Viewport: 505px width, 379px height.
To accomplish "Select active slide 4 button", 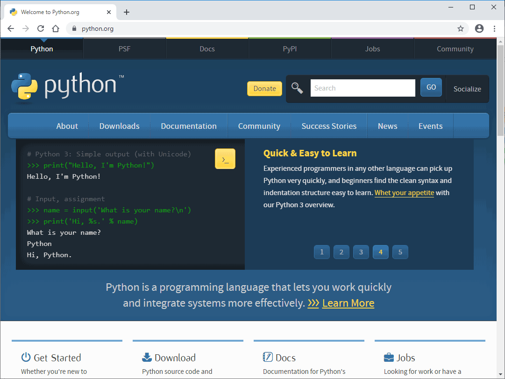I will pos(381,252).
